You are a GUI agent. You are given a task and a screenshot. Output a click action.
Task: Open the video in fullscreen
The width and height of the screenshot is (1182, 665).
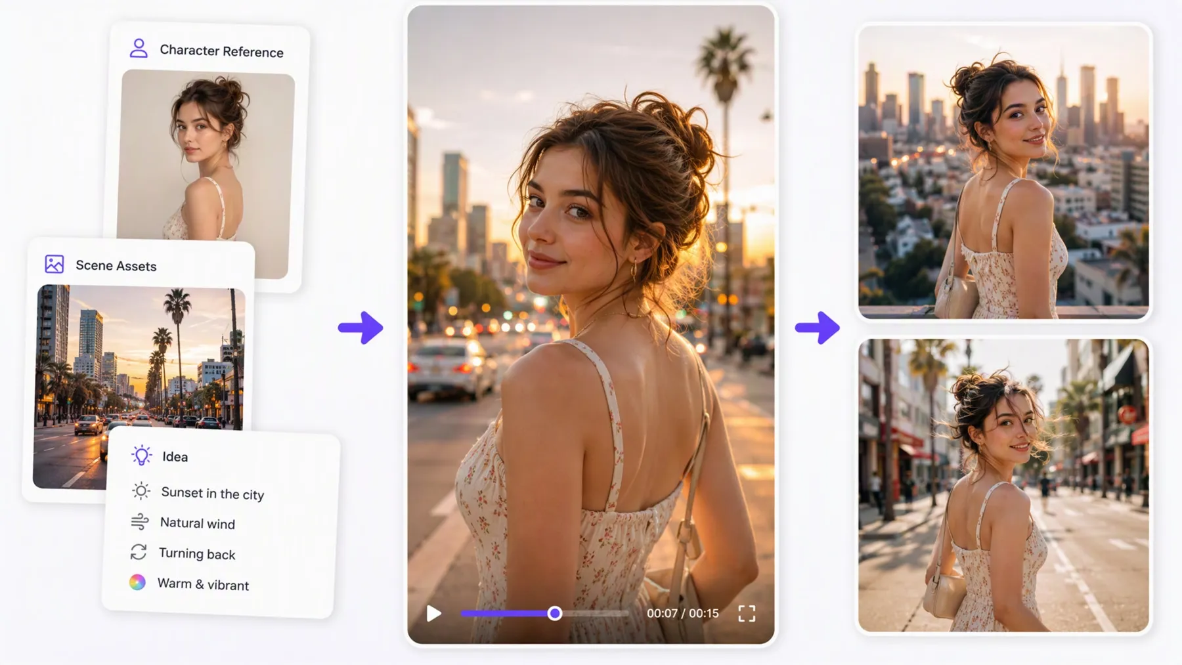747,613
